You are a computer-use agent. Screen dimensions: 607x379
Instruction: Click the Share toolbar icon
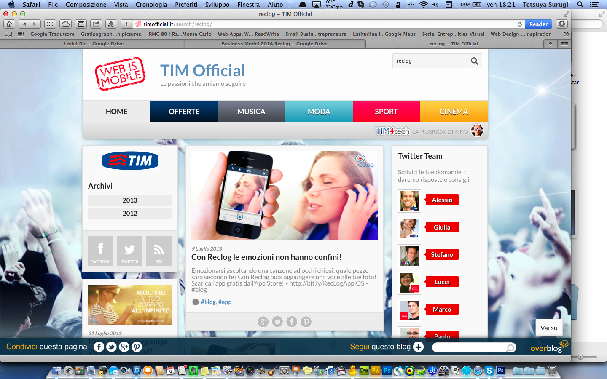(x=97, y=24)
